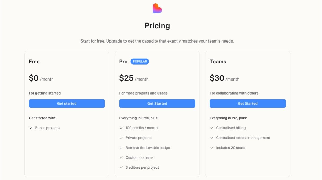Image resolution: width=322 pixels, height=180 pixels.
Task: Select the Free plan title
Action: point(34,62)
